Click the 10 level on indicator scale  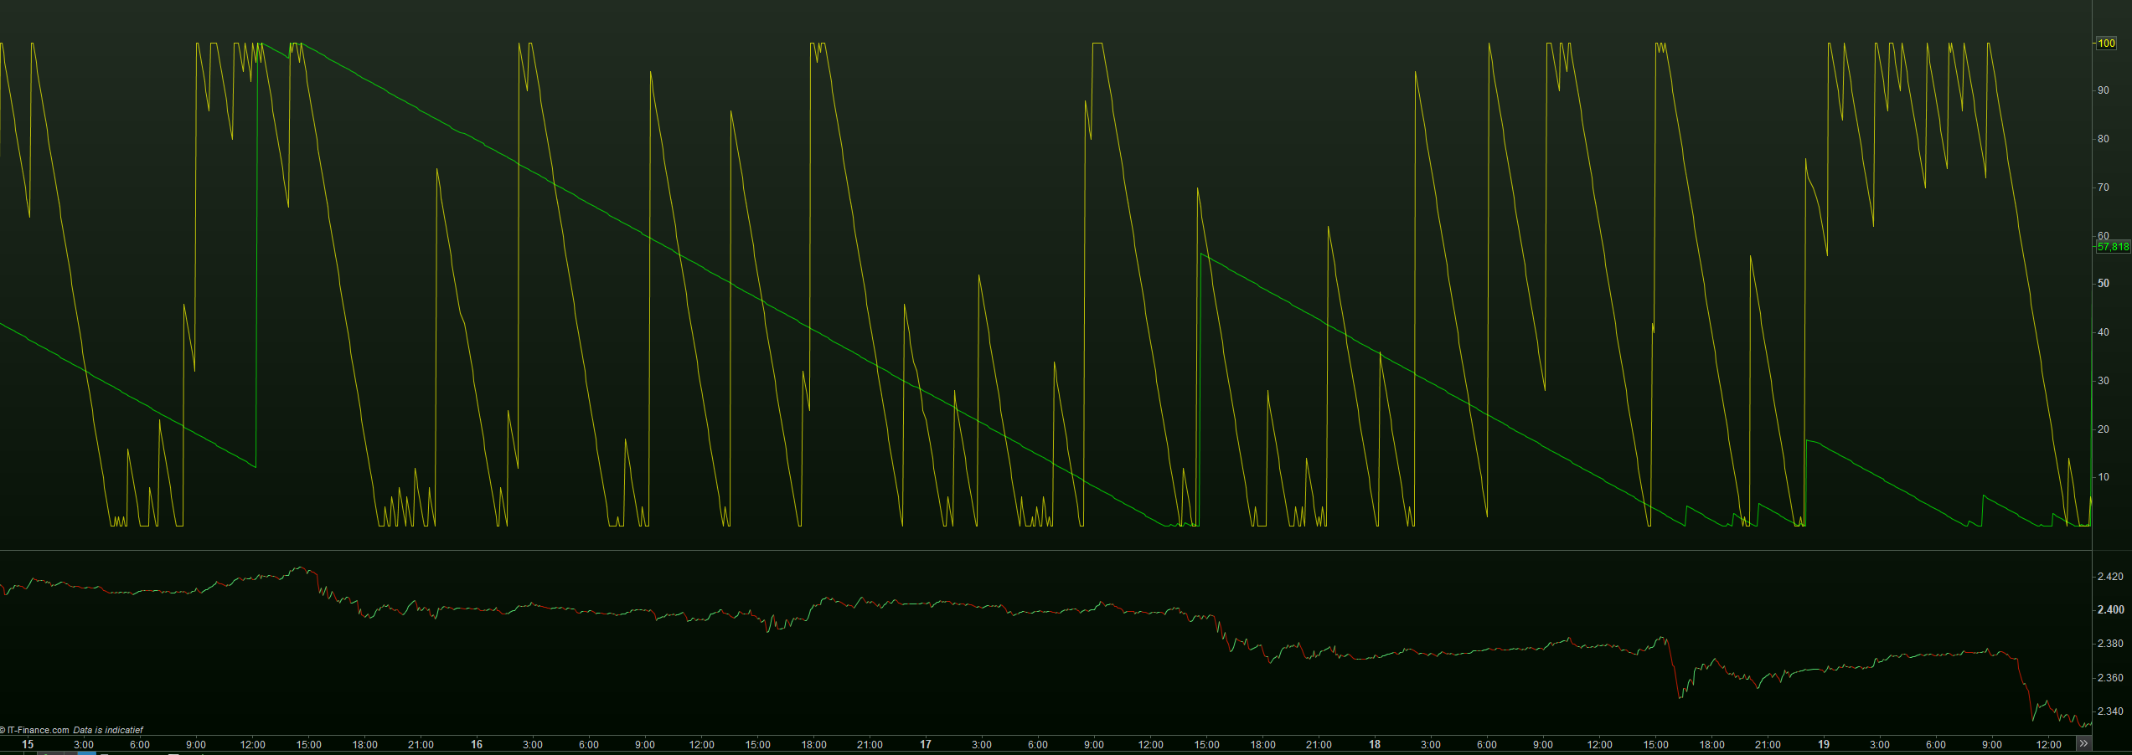pyautogui.click(x=2104, y=477)
